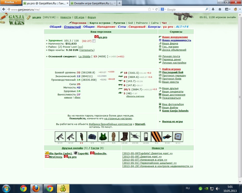This screenshot has width=242, height=193.
Task: Click the grenade item showing 1/1
Action: 81,136
